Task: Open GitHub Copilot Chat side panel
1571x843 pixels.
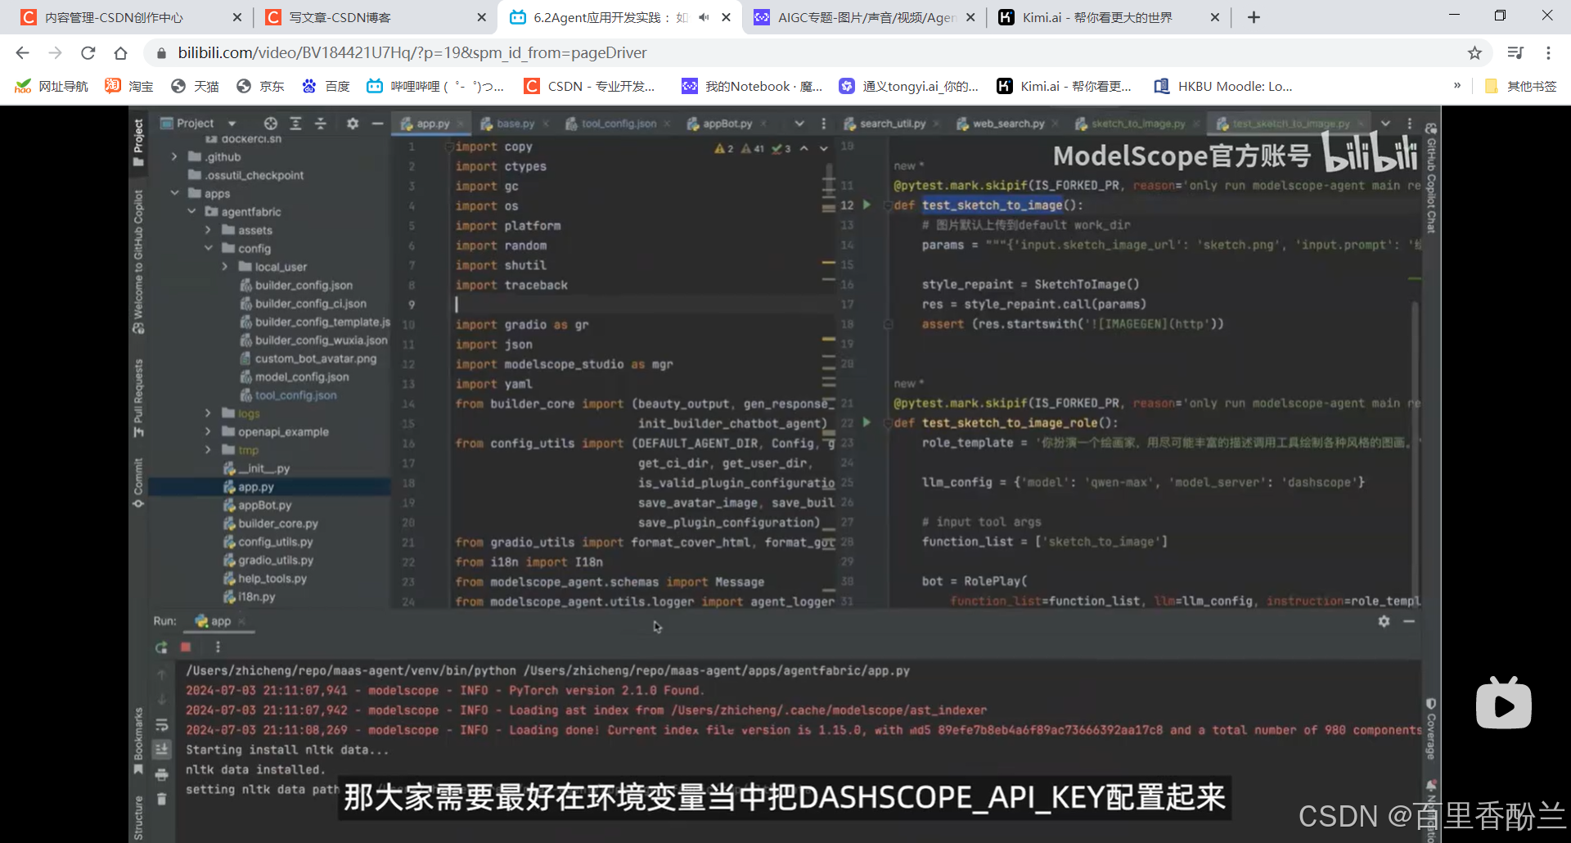Action: (1431, 178)
